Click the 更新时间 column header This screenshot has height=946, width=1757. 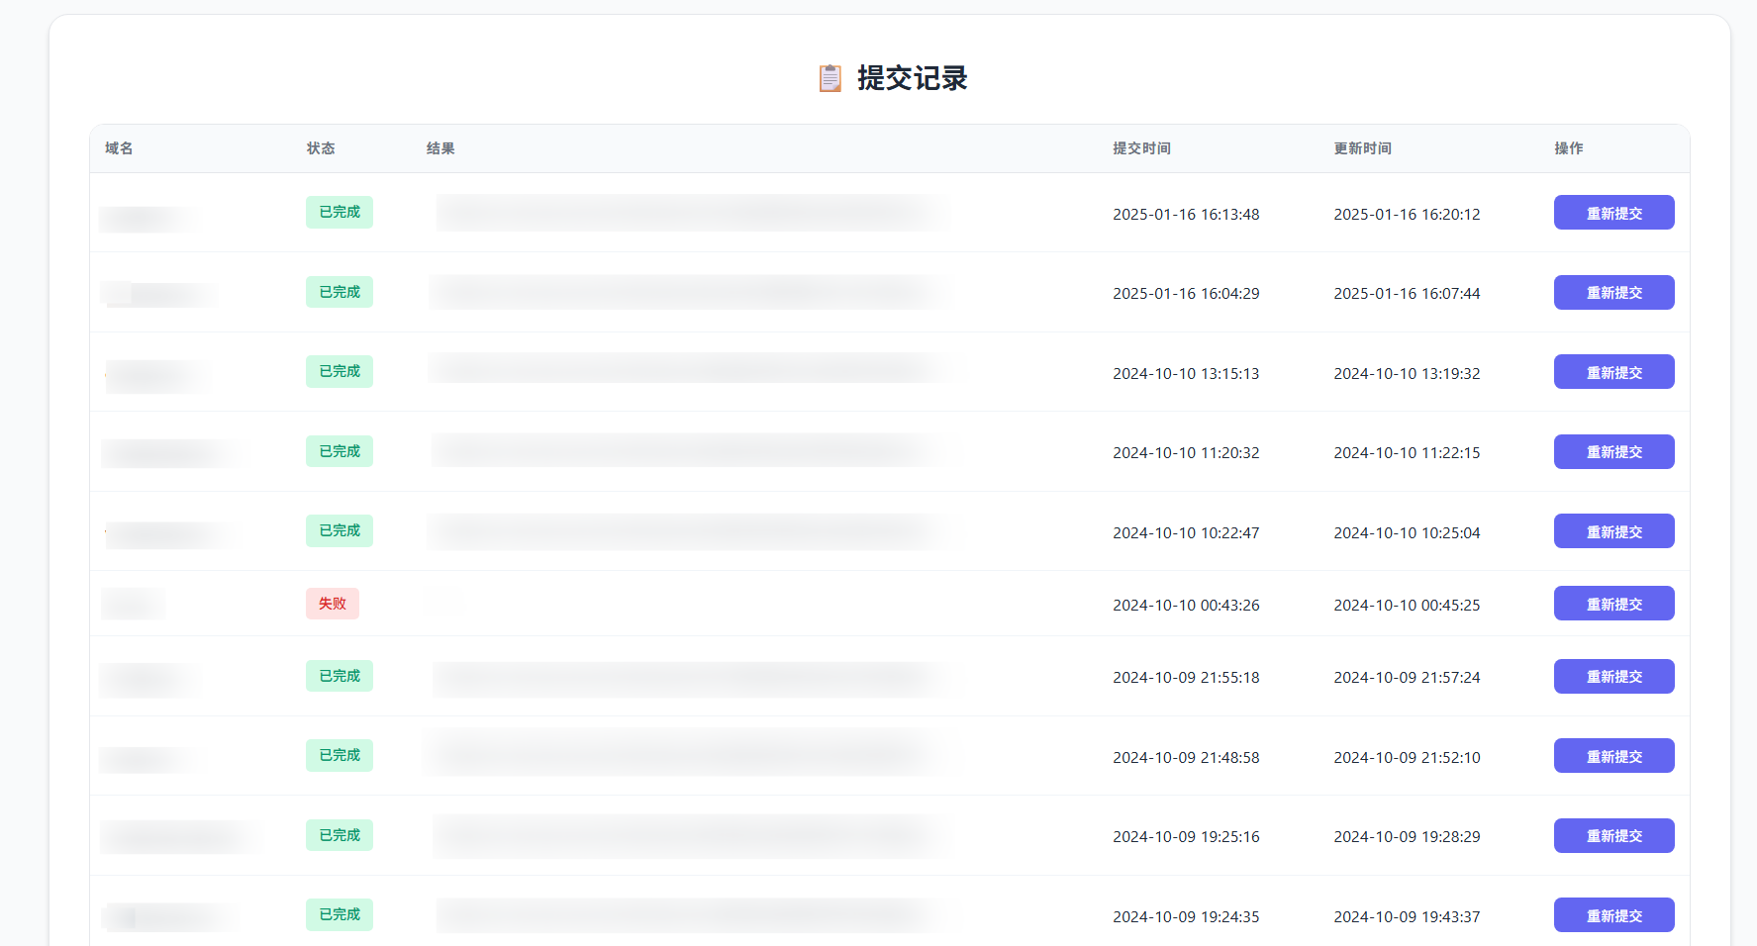[x=1362, y=148]
